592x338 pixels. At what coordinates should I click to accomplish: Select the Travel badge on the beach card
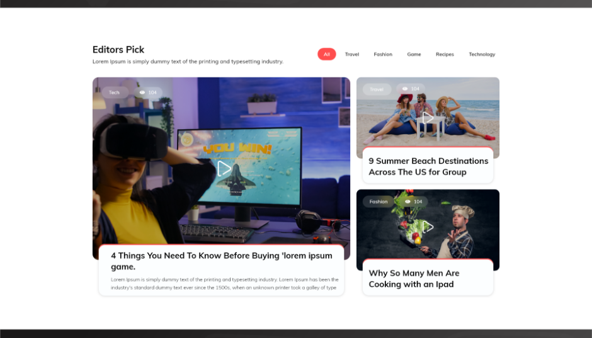377,89
